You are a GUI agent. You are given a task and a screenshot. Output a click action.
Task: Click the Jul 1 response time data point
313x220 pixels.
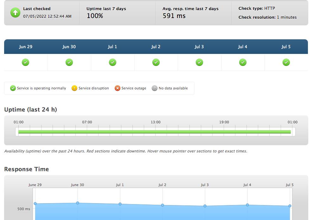click(x=120, y=204)
